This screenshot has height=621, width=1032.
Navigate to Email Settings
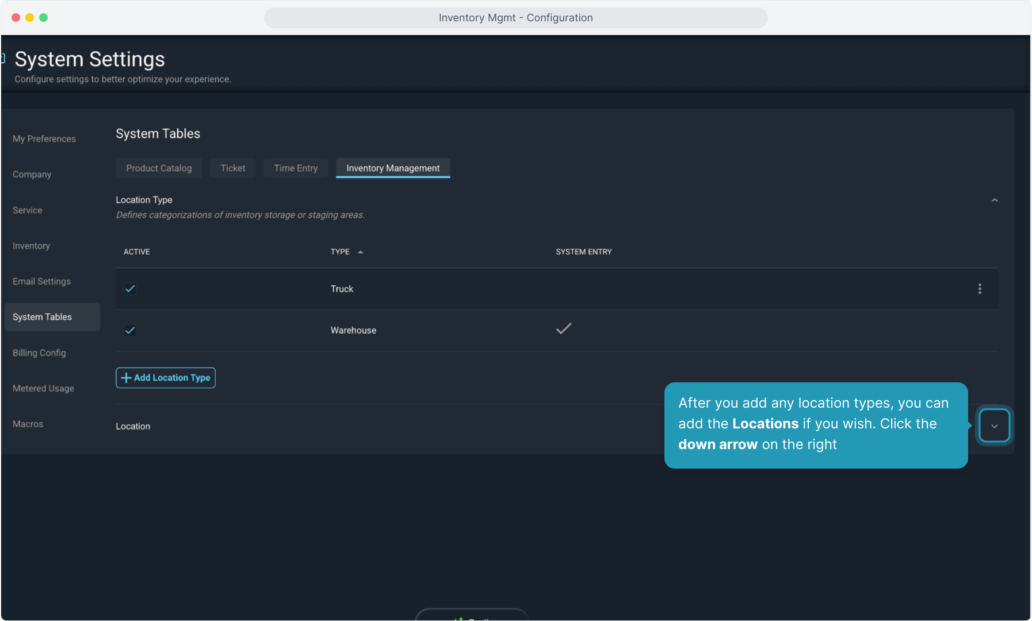[x=42, y=281]
